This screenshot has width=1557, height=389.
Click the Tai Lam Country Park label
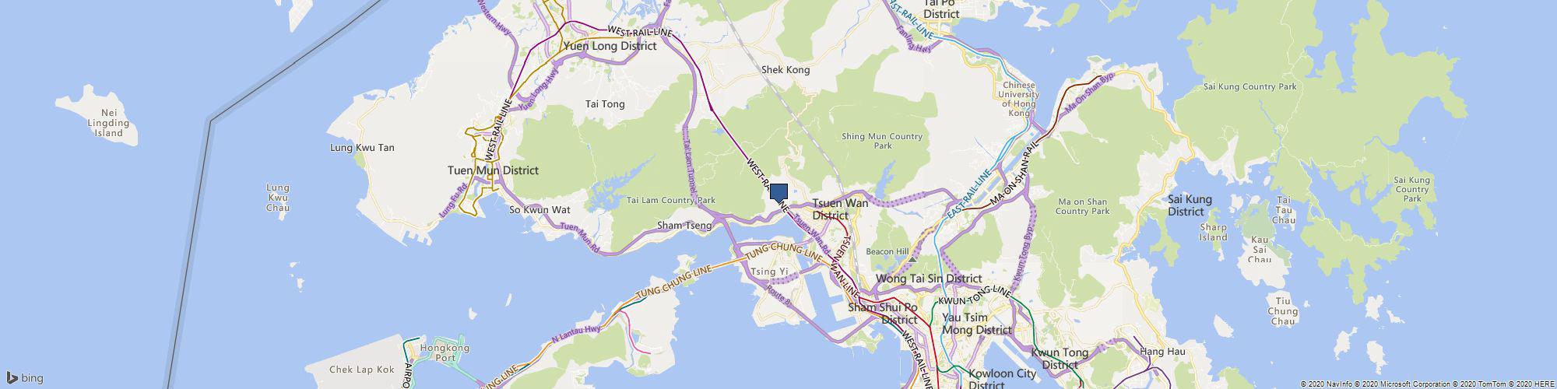[670, 200]
